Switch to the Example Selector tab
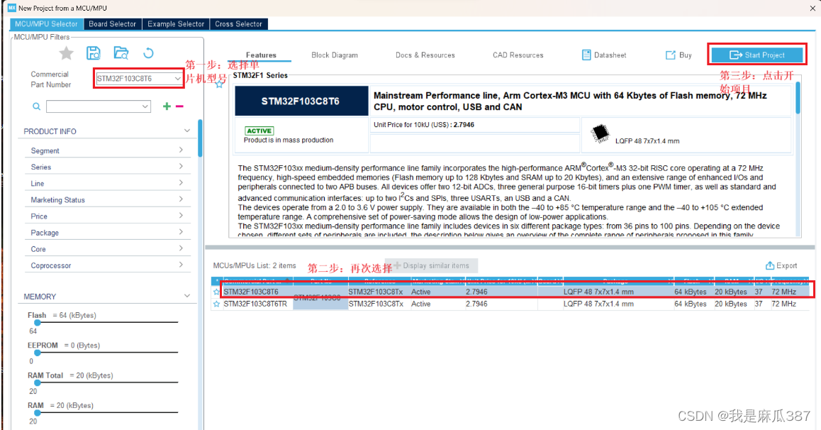821x430 pixels. tap(176, 24)
